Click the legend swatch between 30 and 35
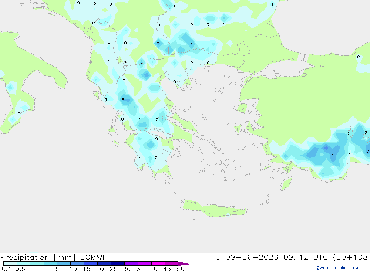This screenshot has width=370, height=271. 131,264
